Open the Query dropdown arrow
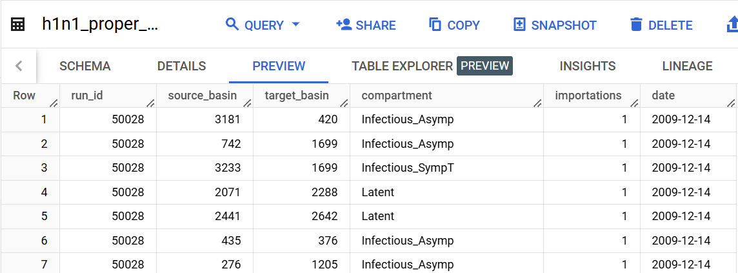This screenshot has width=738, height=273. 296,25
